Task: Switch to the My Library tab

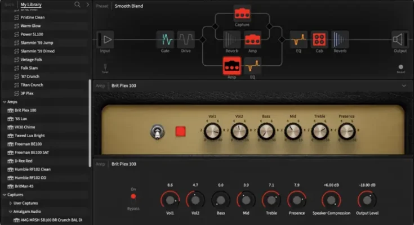Action: (x=31, y=4)
